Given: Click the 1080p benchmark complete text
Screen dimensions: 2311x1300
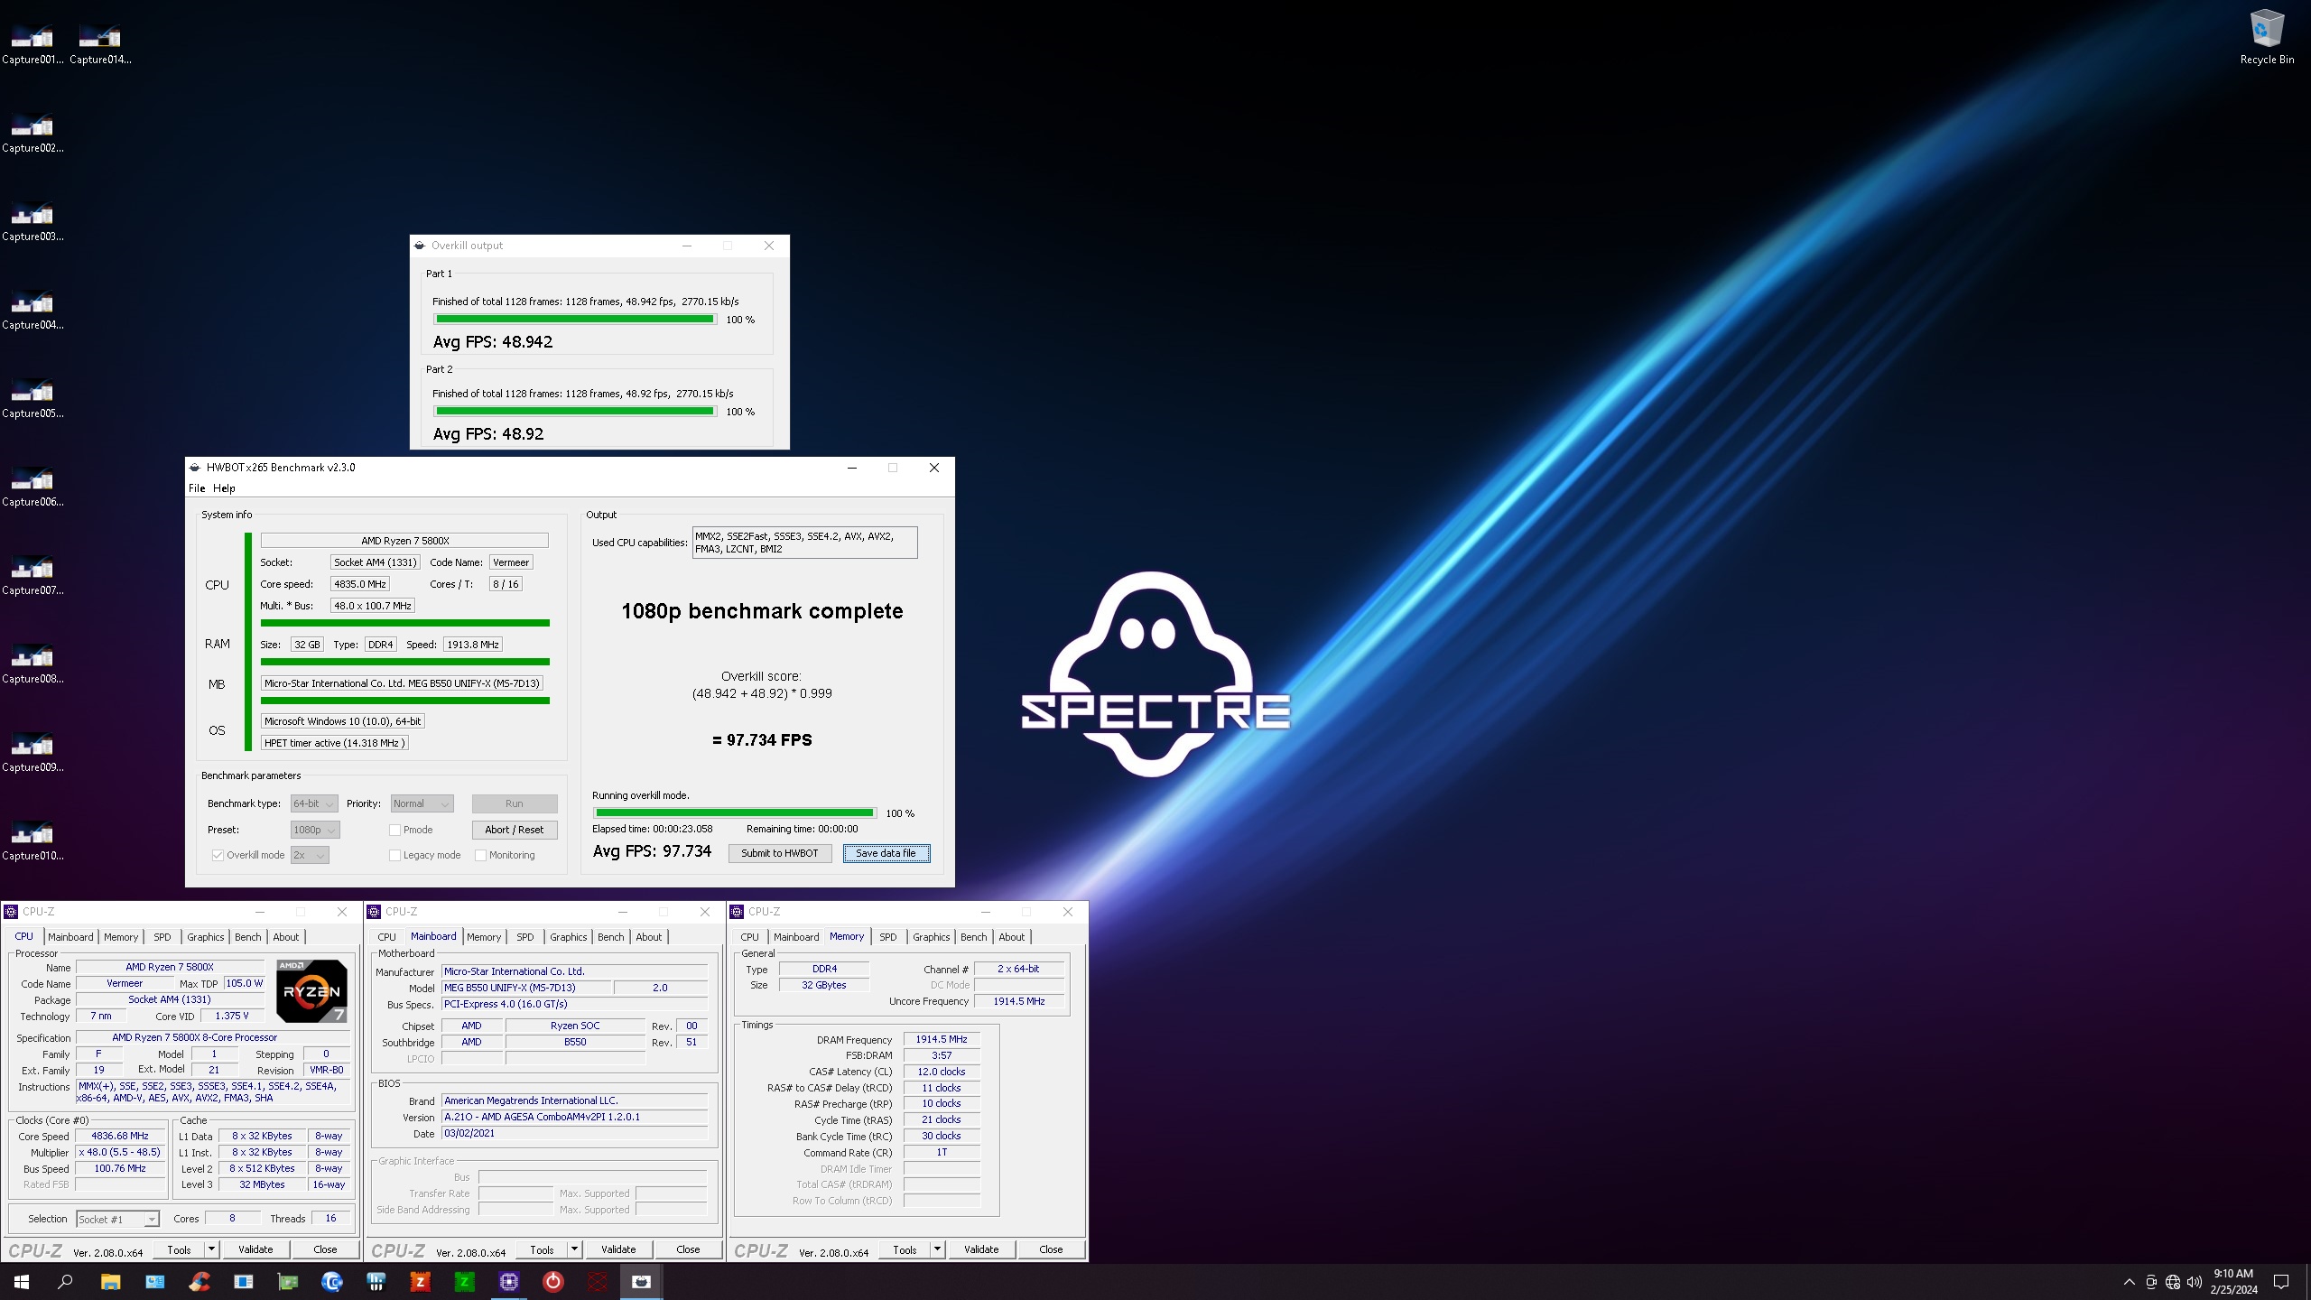Looking at the screenshot, I should tap(762, 611).
